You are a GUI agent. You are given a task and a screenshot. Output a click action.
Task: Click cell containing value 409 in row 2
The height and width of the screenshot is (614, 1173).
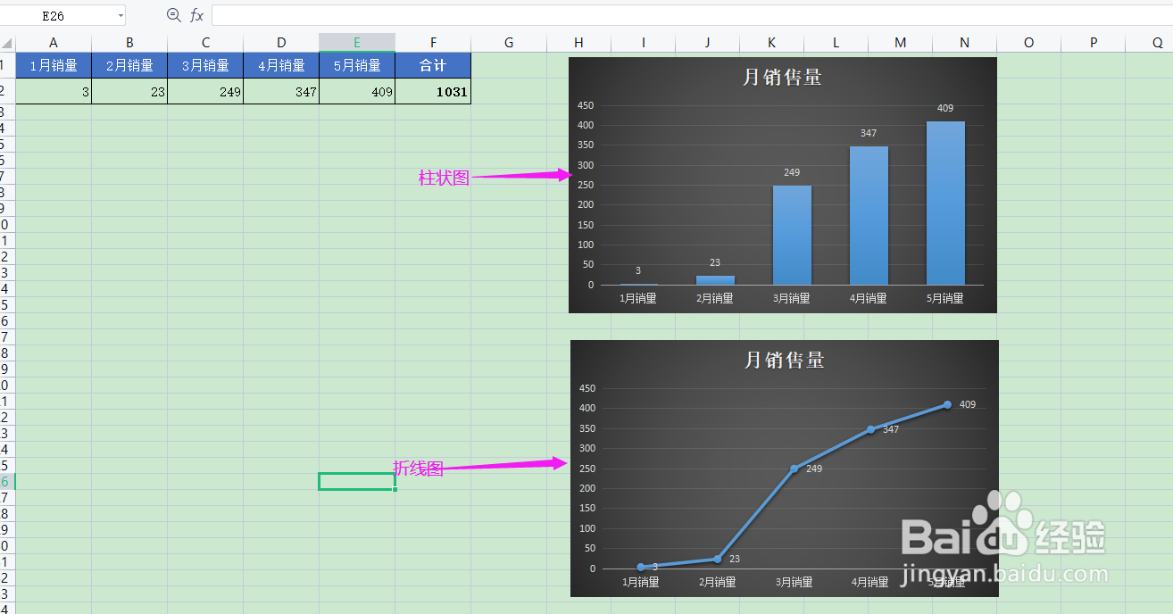(x=357, y=91)
